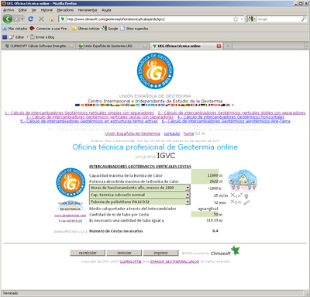
Task: Edit the metros de tubo por Cesta field
Action: point(205,214)
